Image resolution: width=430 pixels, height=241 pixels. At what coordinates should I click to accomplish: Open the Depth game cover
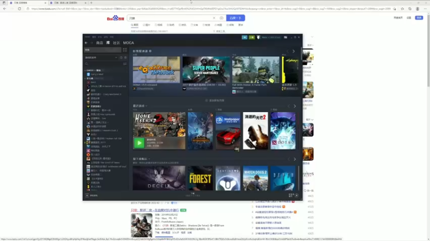tap(283, 178)
